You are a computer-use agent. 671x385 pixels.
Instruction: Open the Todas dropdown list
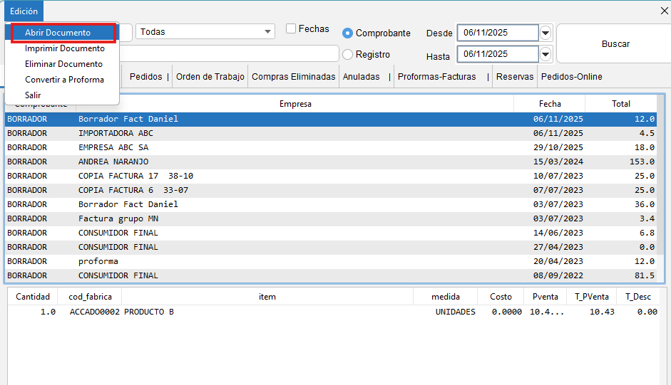click(x=268, y=32)
